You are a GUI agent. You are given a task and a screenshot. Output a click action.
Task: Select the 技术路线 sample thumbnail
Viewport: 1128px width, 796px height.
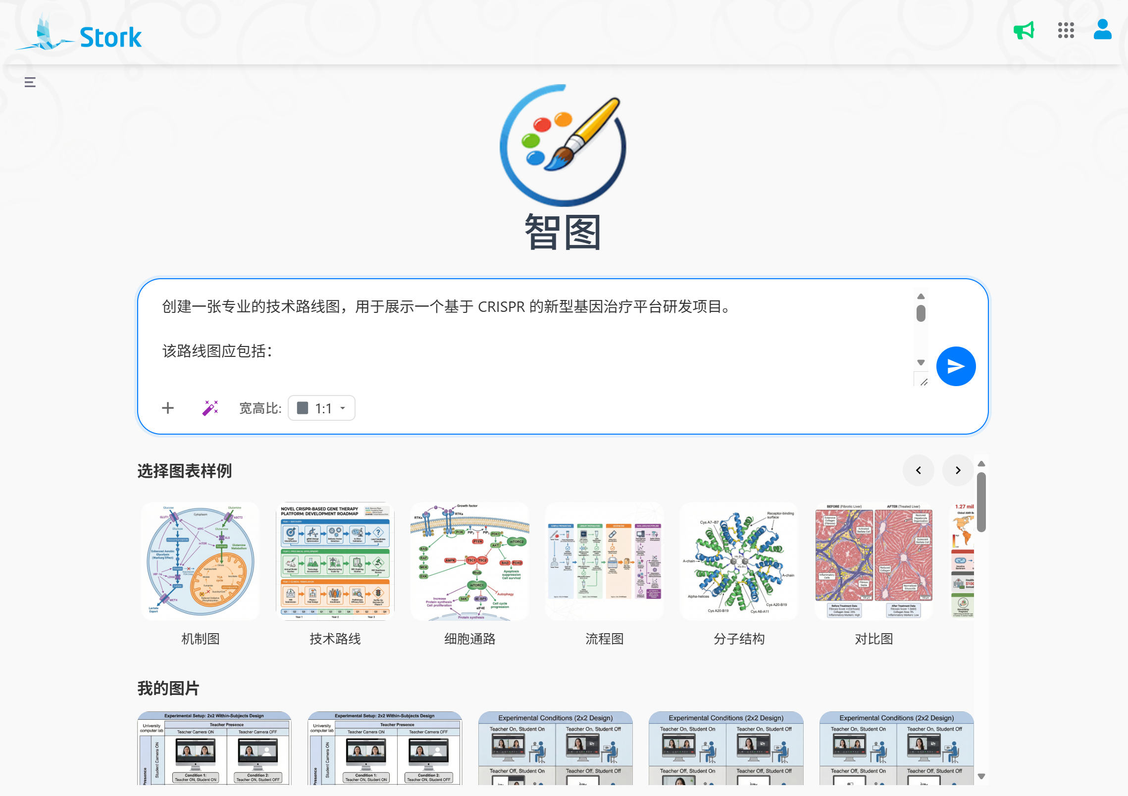pos(335,561)
